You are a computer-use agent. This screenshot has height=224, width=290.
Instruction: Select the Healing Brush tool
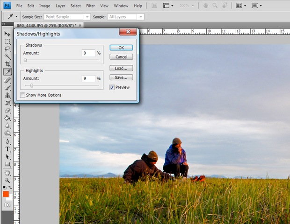click(7, 80)
